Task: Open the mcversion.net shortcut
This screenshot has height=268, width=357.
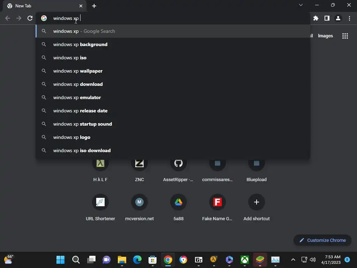Action: click(x=139, y=207)
